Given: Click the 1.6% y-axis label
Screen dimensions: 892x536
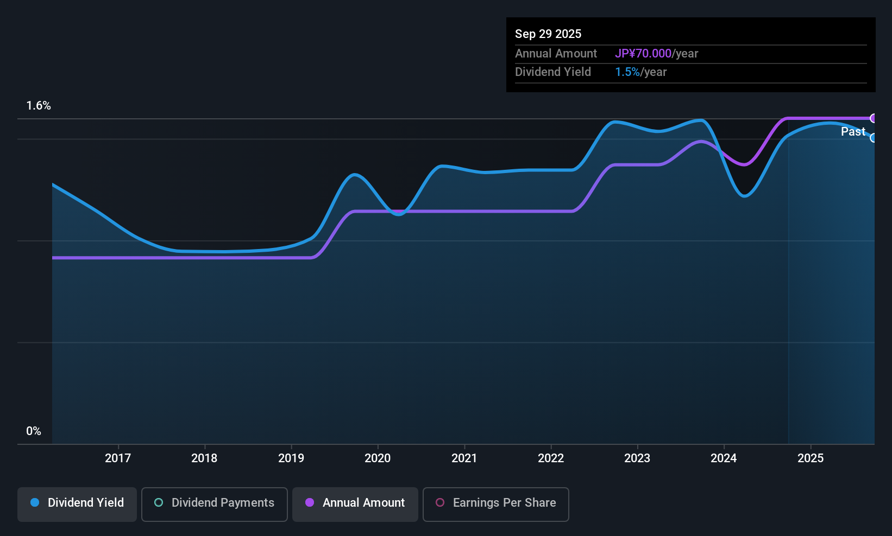Looking at the screenshot, I should (x=39, y=106).
